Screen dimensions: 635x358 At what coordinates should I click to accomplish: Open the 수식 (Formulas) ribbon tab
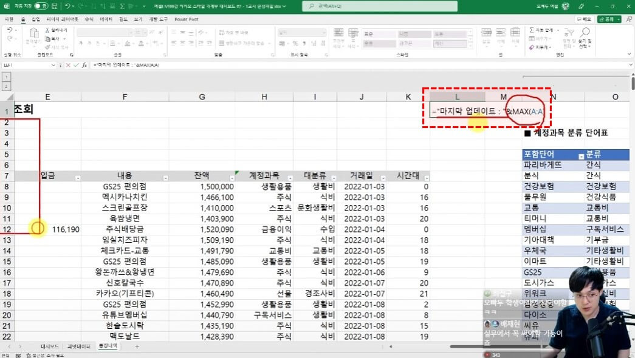click(89, 19)
